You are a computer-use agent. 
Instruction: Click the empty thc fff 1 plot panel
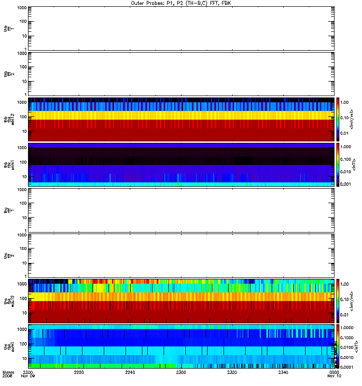pyautogui.click(x=181, y=210)
